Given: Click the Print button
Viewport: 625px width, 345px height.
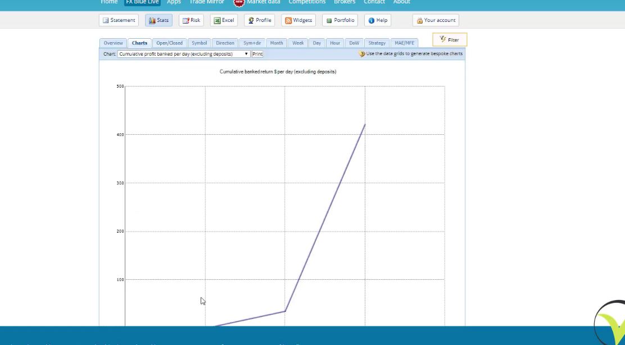Looking at the screenshot, I should pyautogui.click(x=257, y=54).
